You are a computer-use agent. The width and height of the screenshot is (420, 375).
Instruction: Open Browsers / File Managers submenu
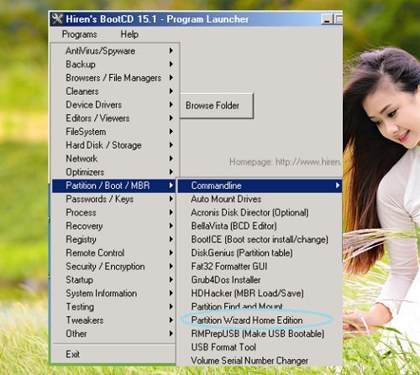(113, 78)
